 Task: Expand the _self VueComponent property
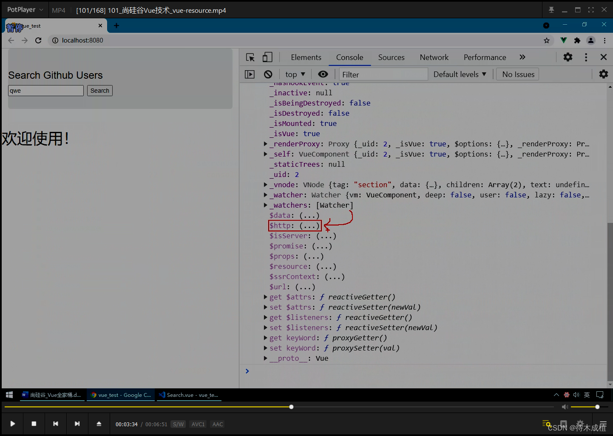(x=266, y=154)
